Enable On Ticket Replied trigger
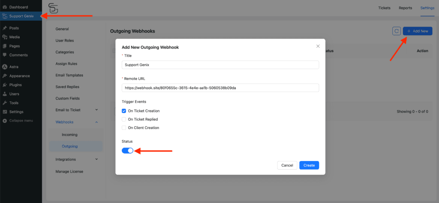The height and width of the screenshot is (203, 439). [x=124, y=119]
